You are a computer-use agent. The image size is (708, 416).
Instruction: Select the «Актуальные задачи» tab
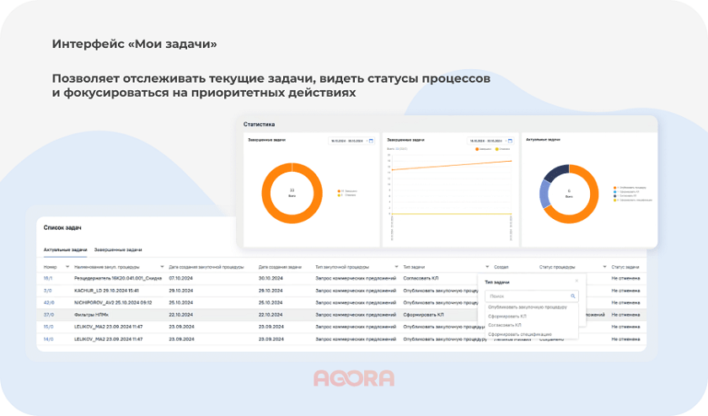point(65,250)
